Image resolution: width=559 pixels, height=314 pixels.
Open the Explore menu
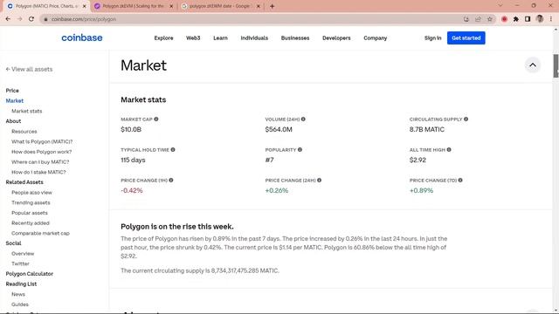163,38
